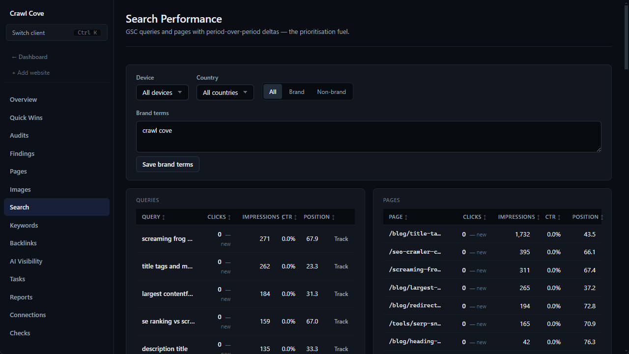
Task: Click page '/blog/largest-...'
Action: pyautogui.click(x=415, y=288)
